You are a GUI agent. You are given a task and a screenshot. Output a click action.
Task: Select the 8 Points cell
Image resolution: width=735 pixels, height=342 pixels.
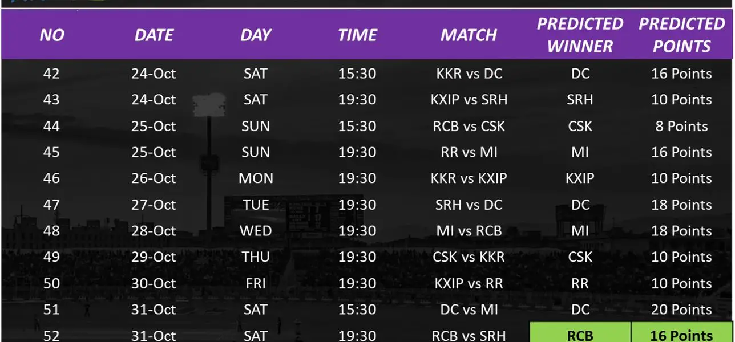681,126
